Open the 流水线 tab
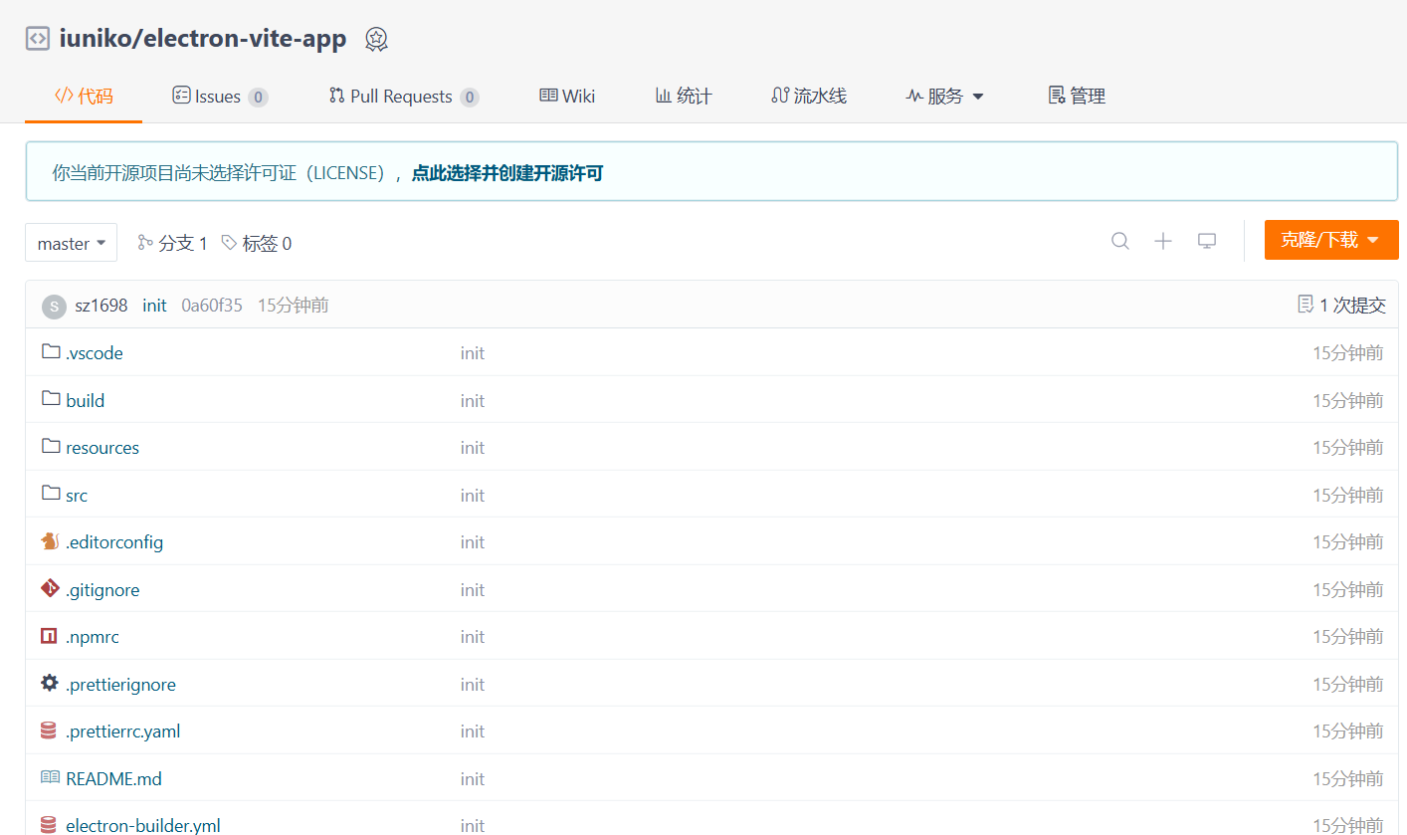The height and width of the screenshot is (835, 1407). tap(809, 97)
